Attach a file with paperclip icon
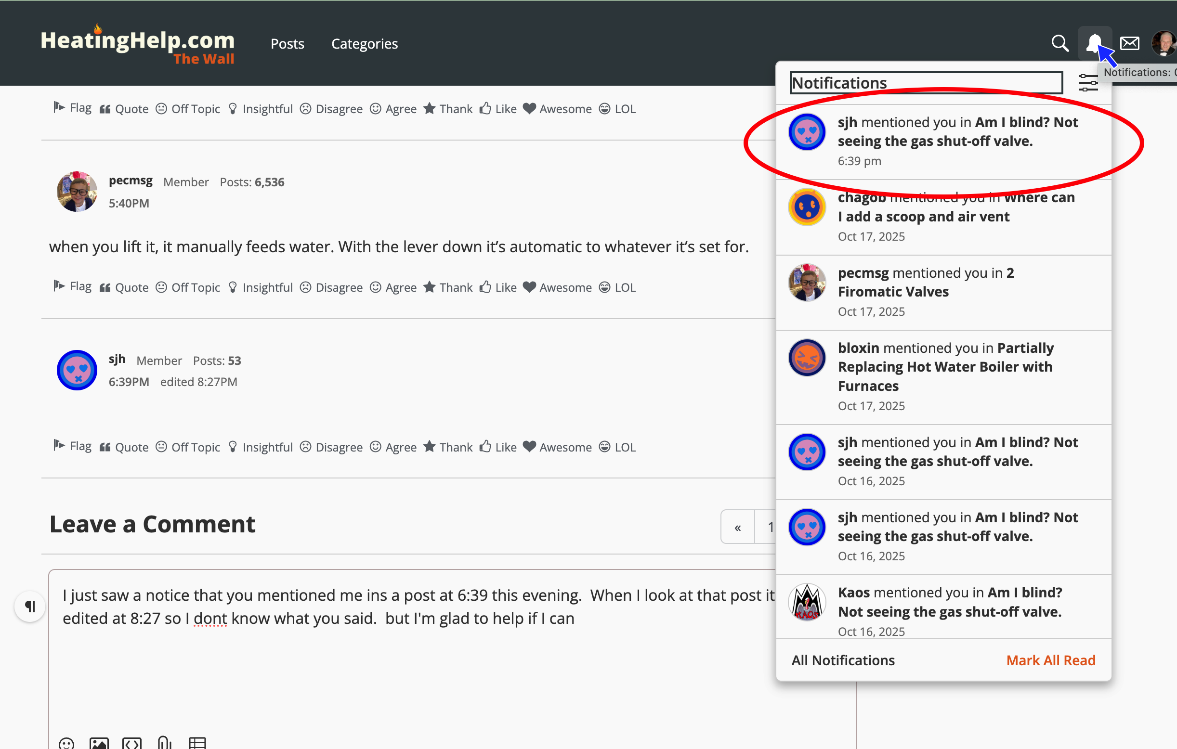This screenshot has height=749, width=1177. point(164,743)
